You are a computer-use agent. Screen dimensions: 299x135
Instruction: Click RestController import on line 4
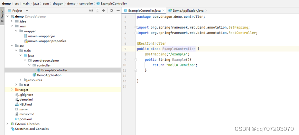(x=242, y=33)
